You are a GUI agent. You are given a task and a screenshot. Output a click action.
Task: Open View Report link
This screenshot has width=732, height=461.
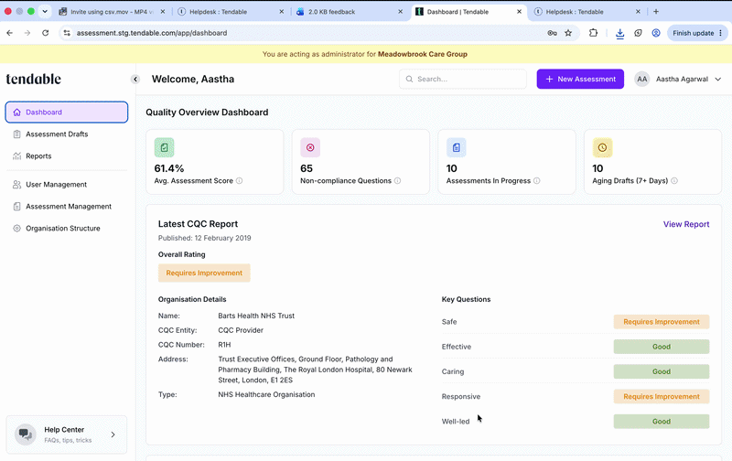pyautogui.click(x=686, y=224)
